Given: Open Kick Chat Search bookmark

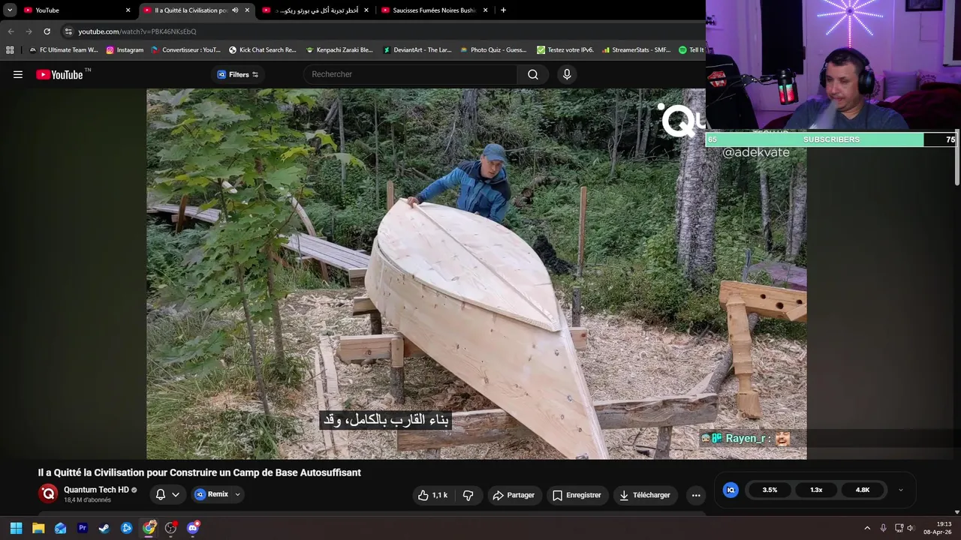Looking at the screenshot, I should (x=263, y=50).
